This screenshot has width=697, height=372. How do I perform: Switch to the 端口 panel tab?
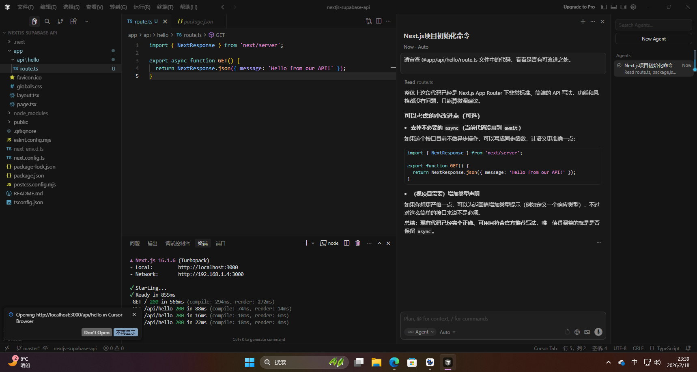pyautogui.click(x=220, y=243)
